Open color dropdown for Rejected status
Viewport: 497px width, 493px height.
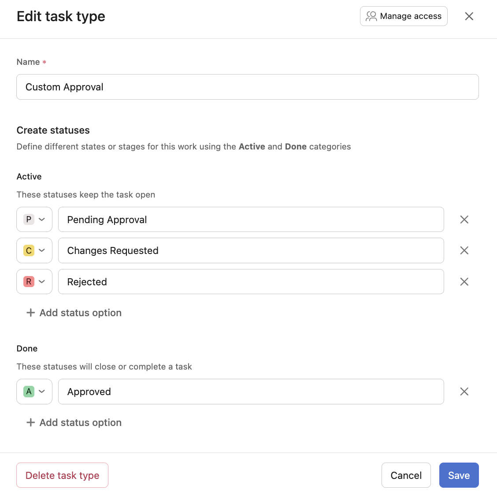(x=34, y=282)
